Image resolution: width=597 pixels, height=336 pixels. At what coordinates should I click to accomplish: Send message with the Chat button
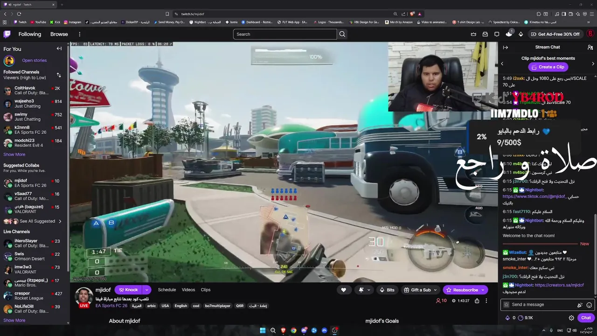(586, 318)
